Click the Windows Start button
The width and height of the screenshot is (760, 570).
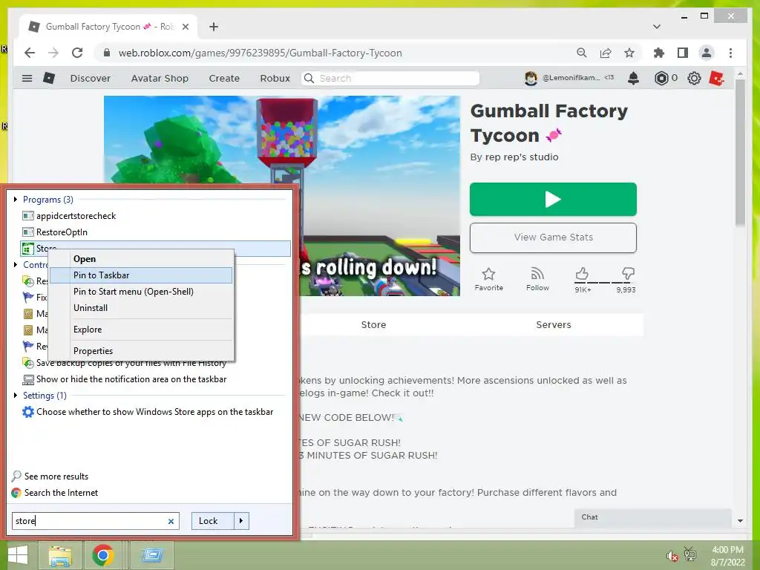point(18,555)
